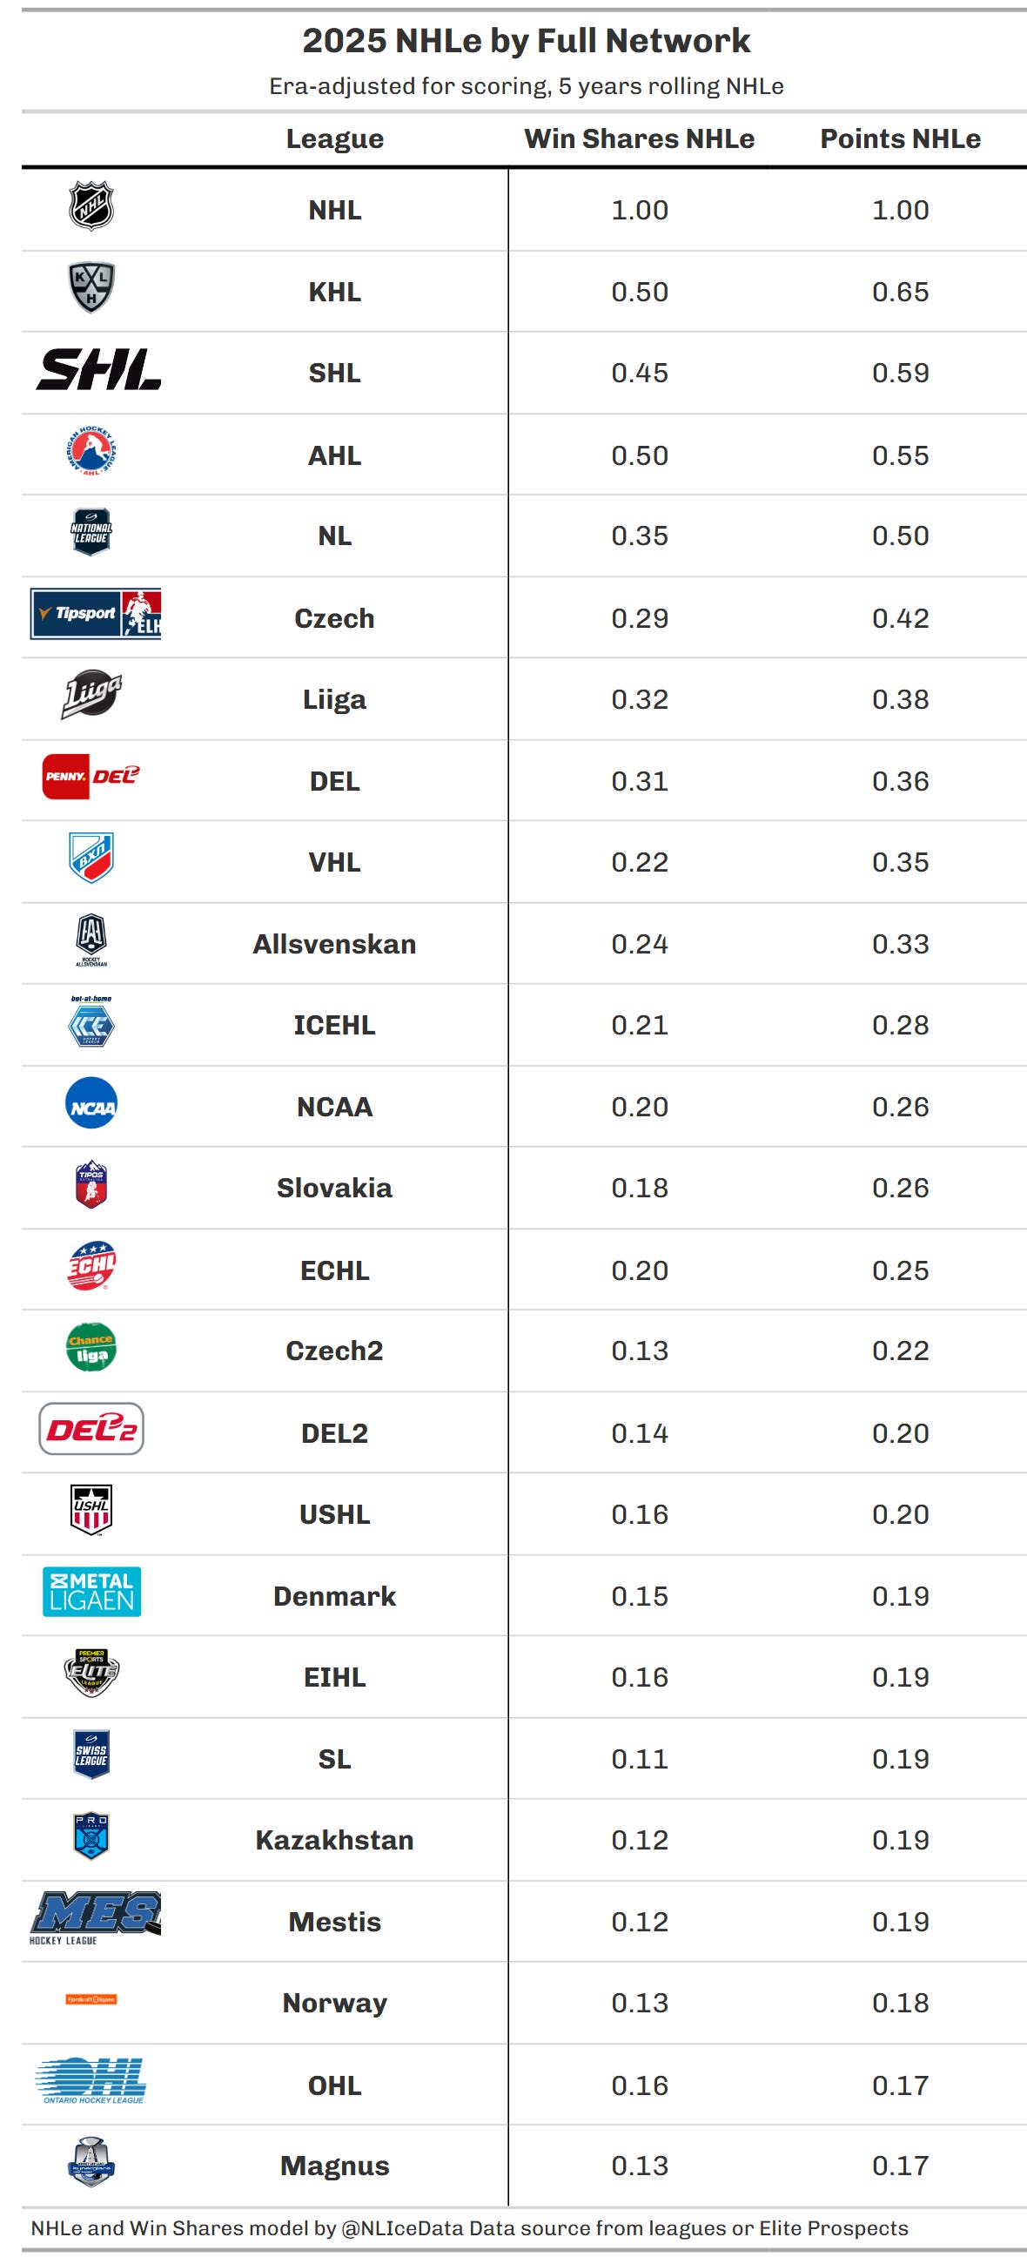The width and height of the screenshot is (1027, 2257).
Task: Click the USHL shield logo
Action: coord(91,1510)
